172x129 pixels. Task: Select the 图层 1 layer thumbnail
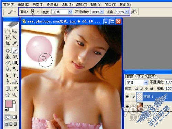coord(140,97)
